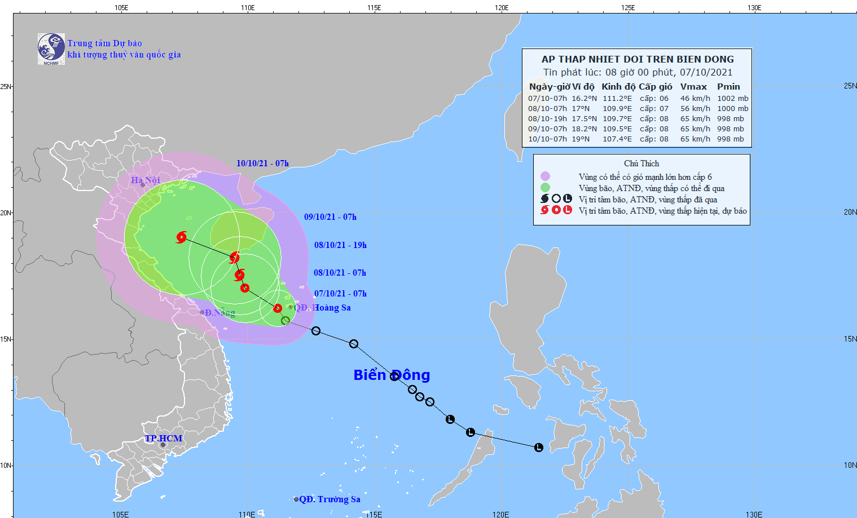Screen dimensions: 857x518
Task: Select the red storm symbol at 08/10/21 19h
Action: coord(240,275)
